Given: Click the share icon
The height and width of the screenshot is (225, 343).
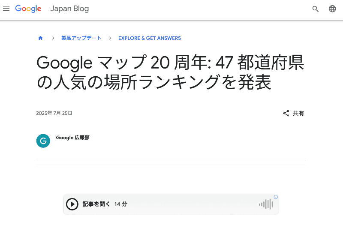Looking at the screenshot, I should [x=286, y=114].
